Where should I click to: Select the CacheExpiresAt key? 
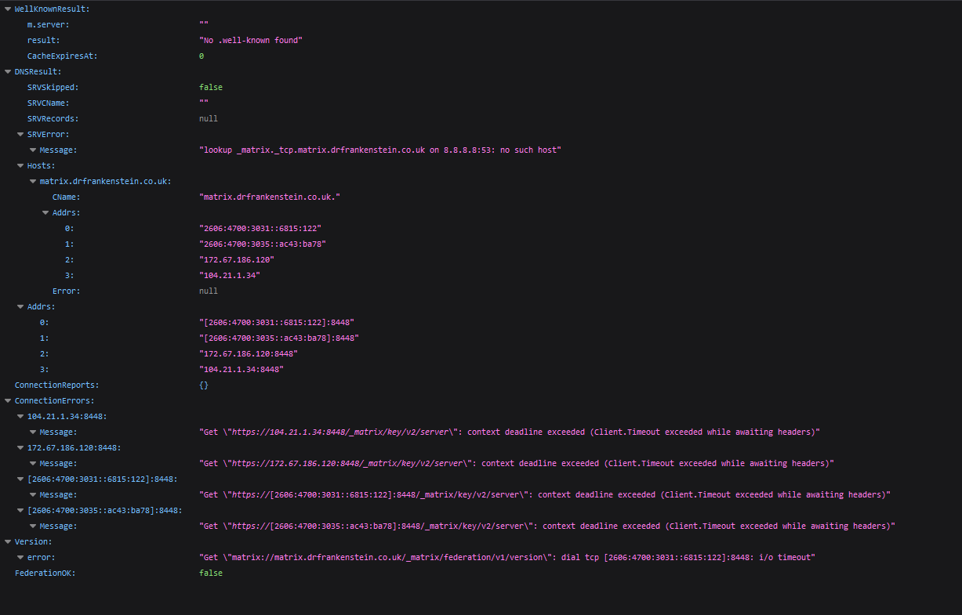click(62, 56)
